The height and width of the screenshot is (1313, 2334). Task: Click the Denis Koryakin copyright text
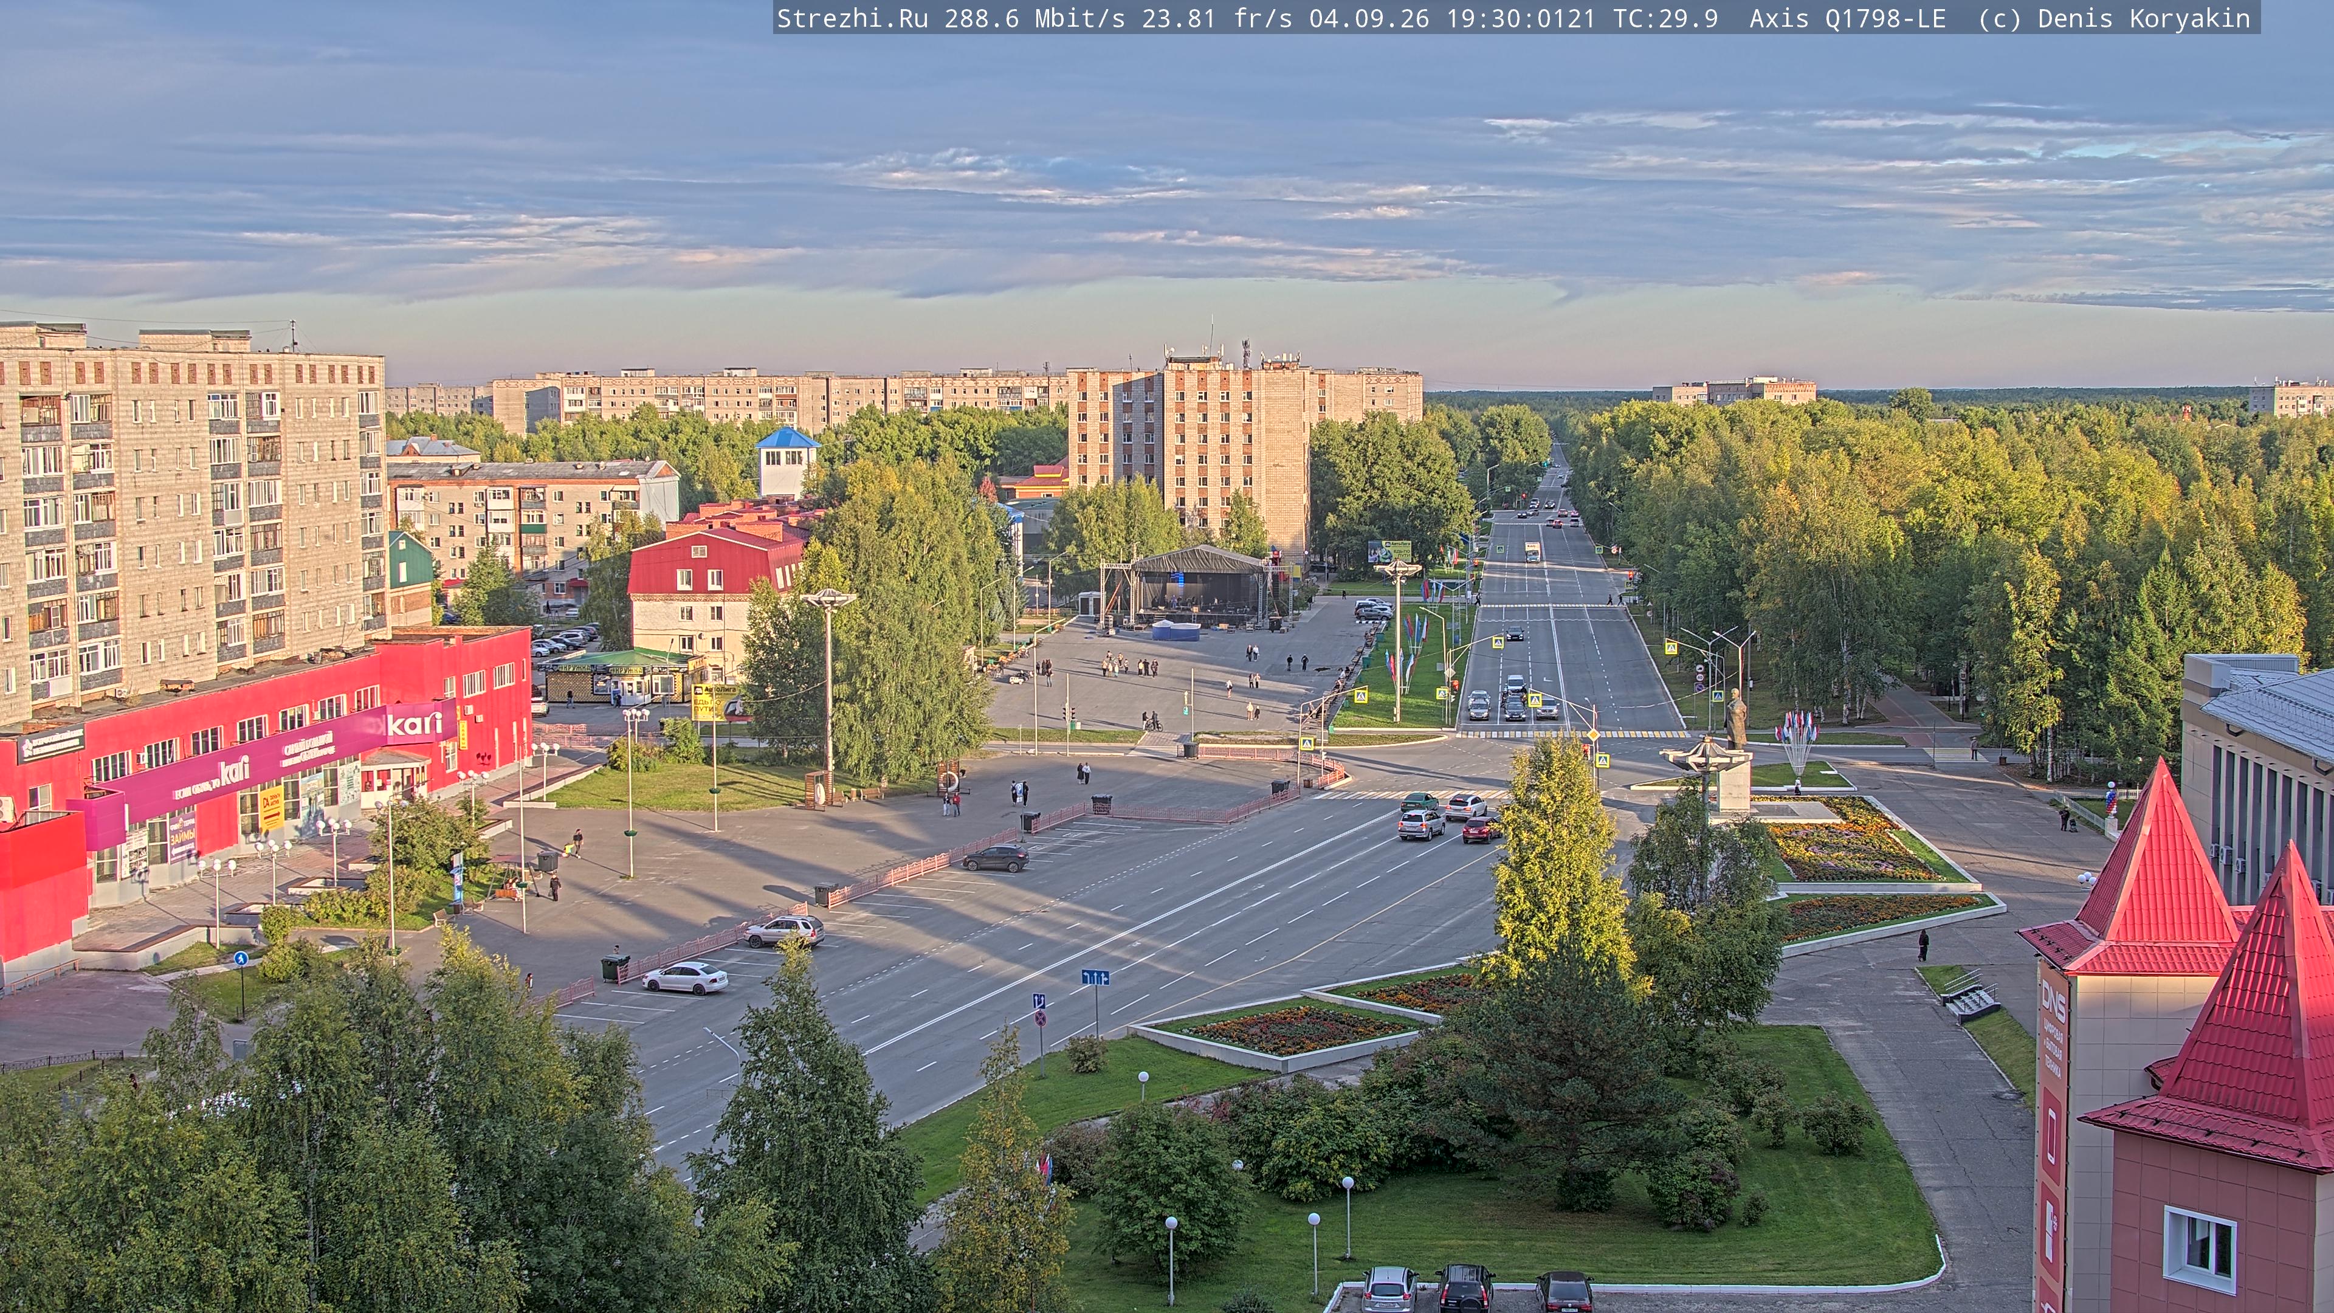coord(2144,18)
